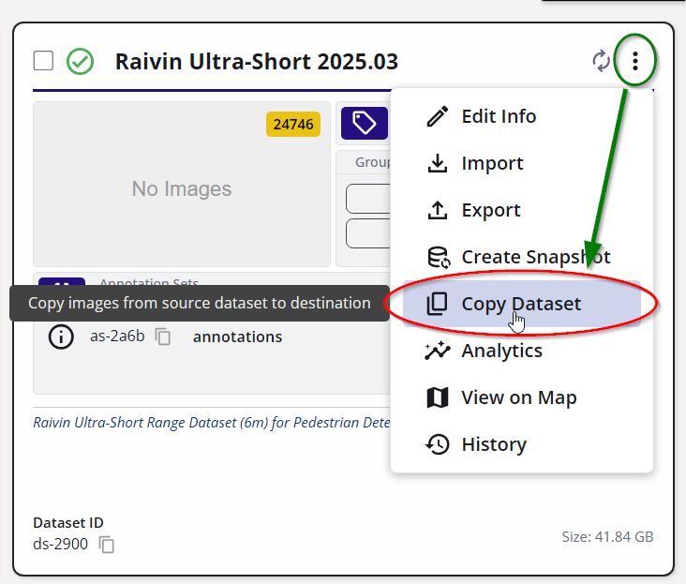This screenshot has width=686, height=584.
Task: Click the Raivin Ultra-Short 2025.03 title
Action: (257, 61)
